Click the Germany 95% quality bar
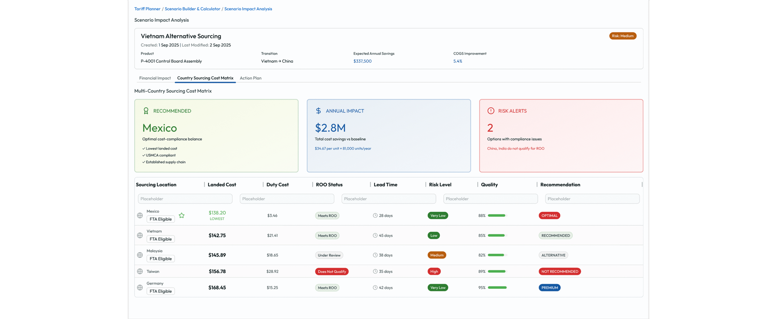The width and height of the screenshot is (777, 319). tap(497, 287)
